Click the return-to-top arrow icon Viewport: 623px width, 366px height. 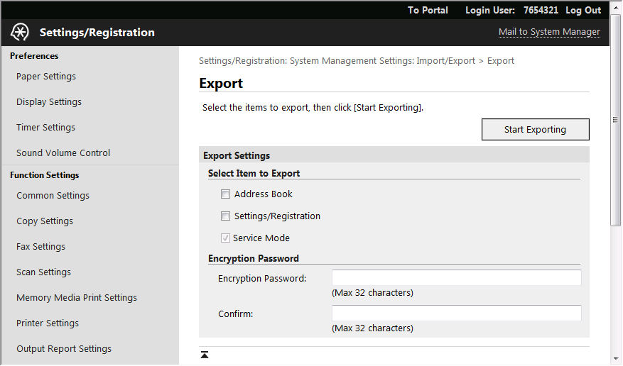click(x=205, y=355)
